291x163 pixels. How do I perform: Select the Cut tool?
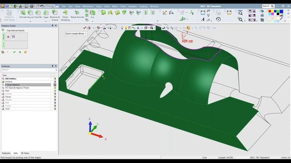coord(92,14)
